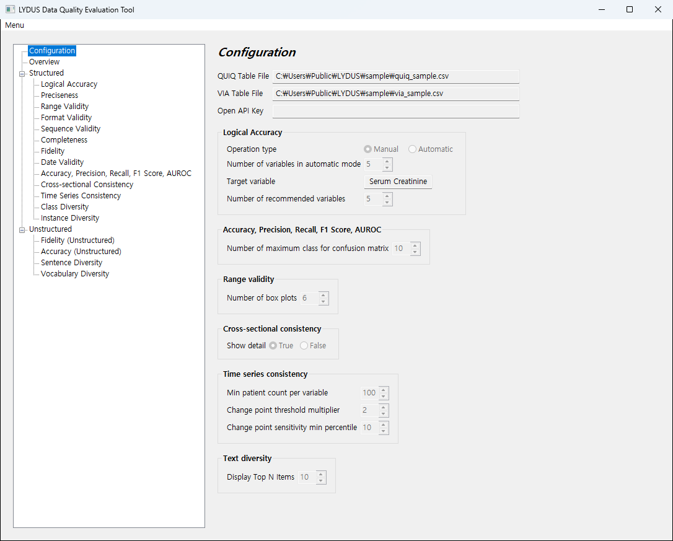Open the Menu in the menu bar
The image size is (673, 541).
pyautogui.click(x=15, y=25)
